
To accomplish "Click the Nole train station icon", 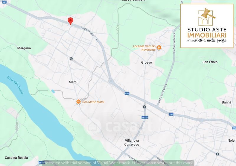I will (217, 154).
